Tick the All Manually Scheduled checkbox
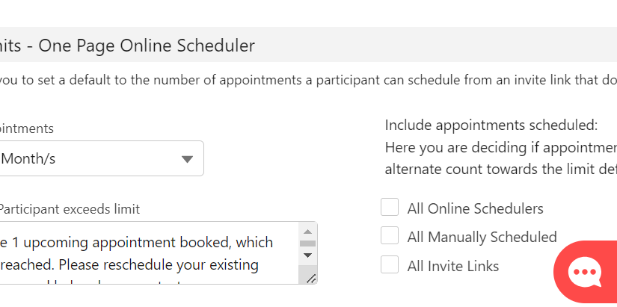Screen dimensions: 617x307 pos(390,236)
